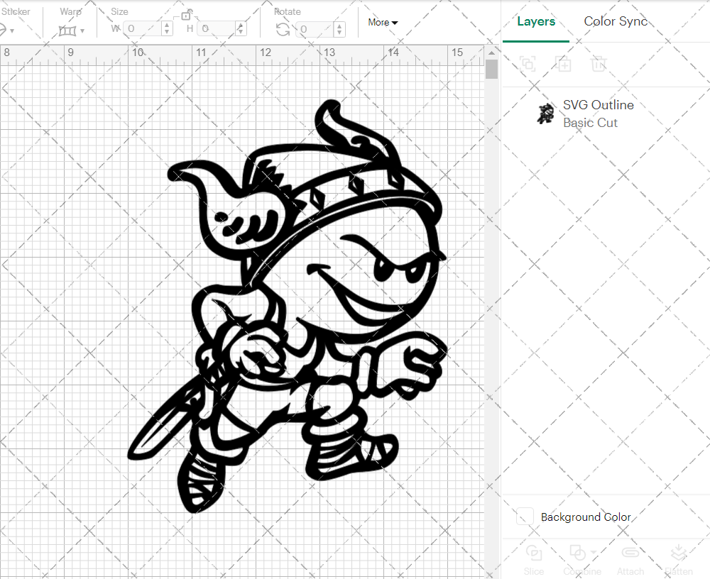This screenshot has height=579, width=710.
Task: Click the Rotate reset icon
Action: pos(283,30)
